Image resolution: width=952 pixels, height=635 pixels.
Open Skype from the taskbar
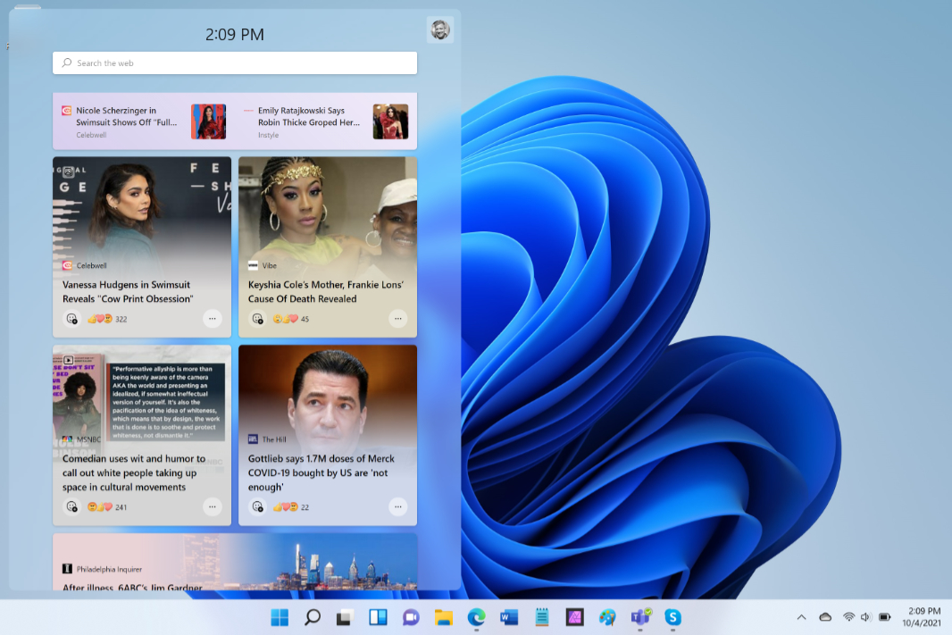672,617
